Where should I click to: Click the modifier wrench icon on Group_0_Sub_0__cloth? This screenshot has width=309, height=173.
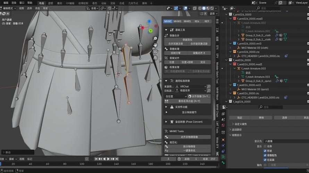(x=277, y=35)
